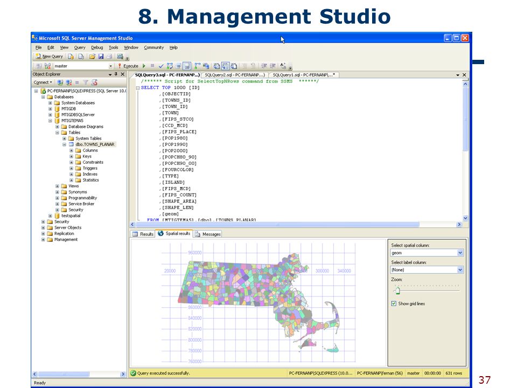Viewport: 517px width, 388px height.
Task: Switch output to Results to File icon
Action: pyautogui.click(x=234, y=66)
